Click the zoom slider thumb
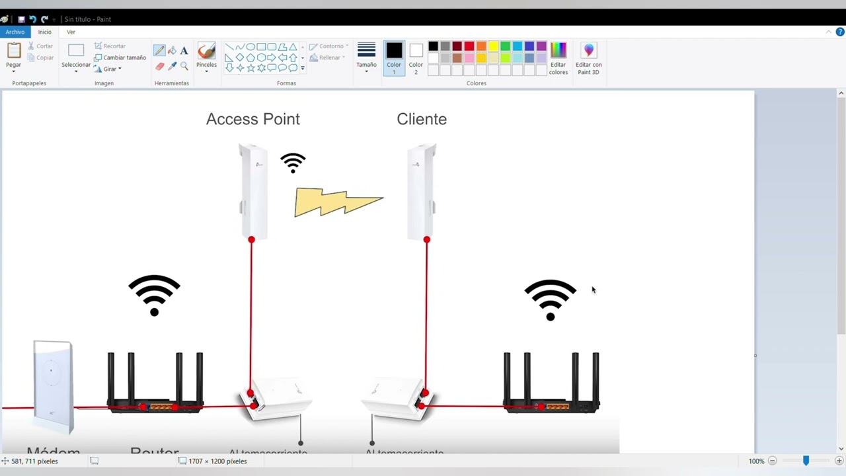Viewport: 846px width, 476px height. (x=806, y=461)
